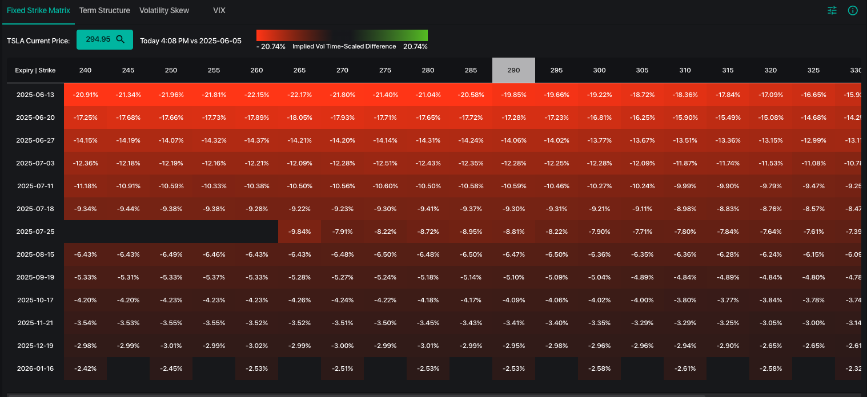Viewport: 867px width, 397px height.
Task: Click the Expiry | Strike header cell
Action: point(35,70)
